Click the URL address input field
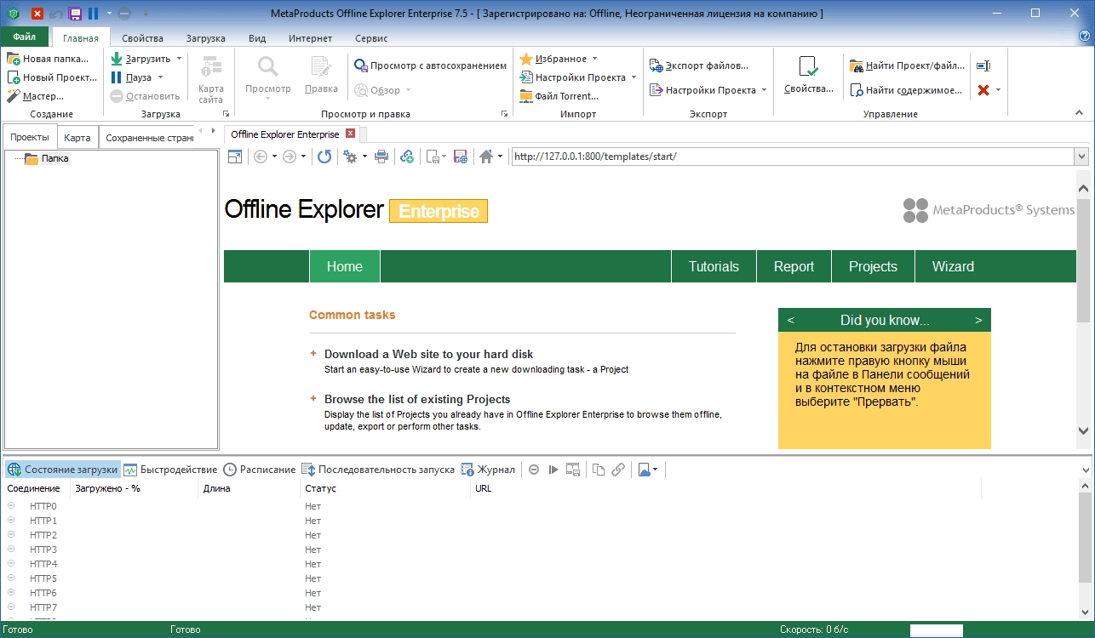 [792, 157]
